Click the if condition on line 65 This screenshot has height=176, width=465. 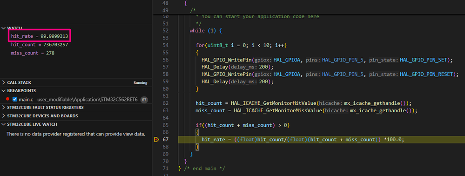[x=243, y=125]
